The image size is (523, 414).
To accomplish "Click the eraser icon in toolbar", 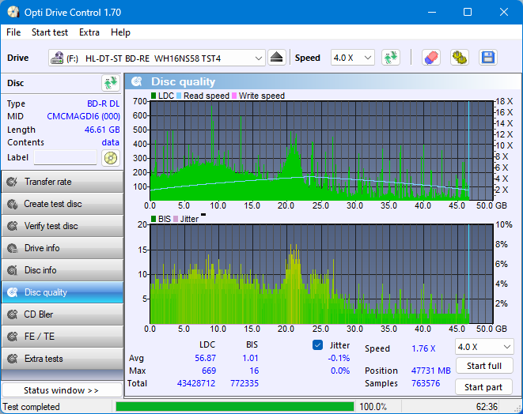I will click(430, 58).
